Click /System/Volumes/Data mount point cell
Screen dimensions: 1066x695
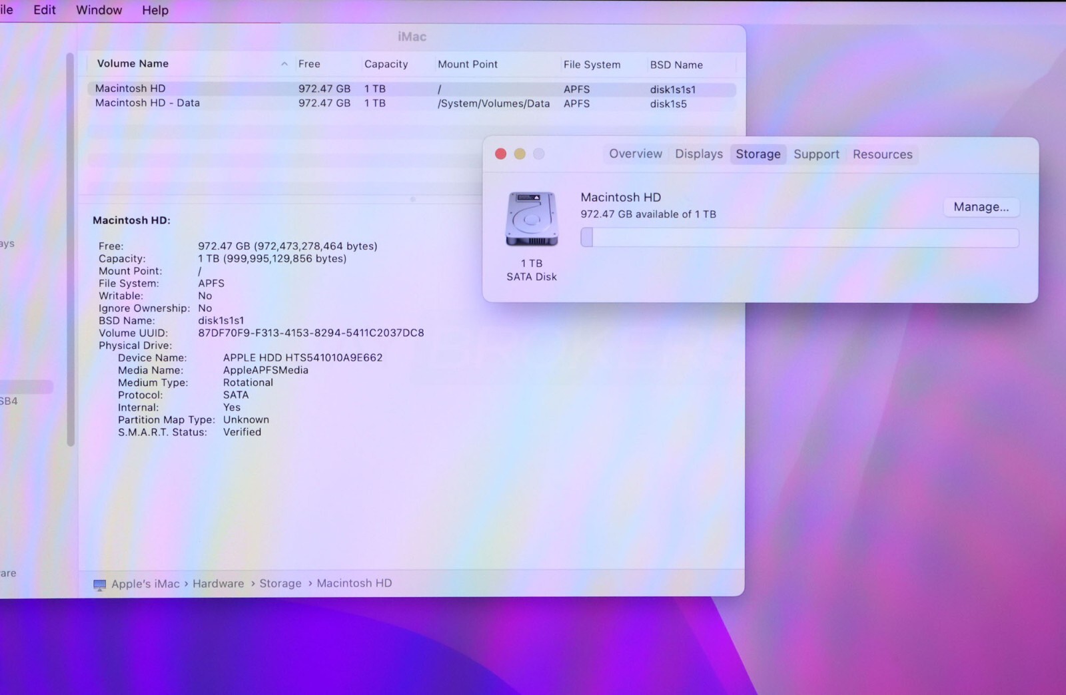coord(494,103)
